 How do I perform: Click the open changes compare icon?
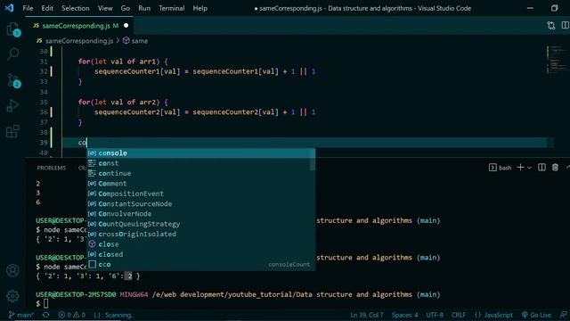pyautogui.click(x=551, y=26)
